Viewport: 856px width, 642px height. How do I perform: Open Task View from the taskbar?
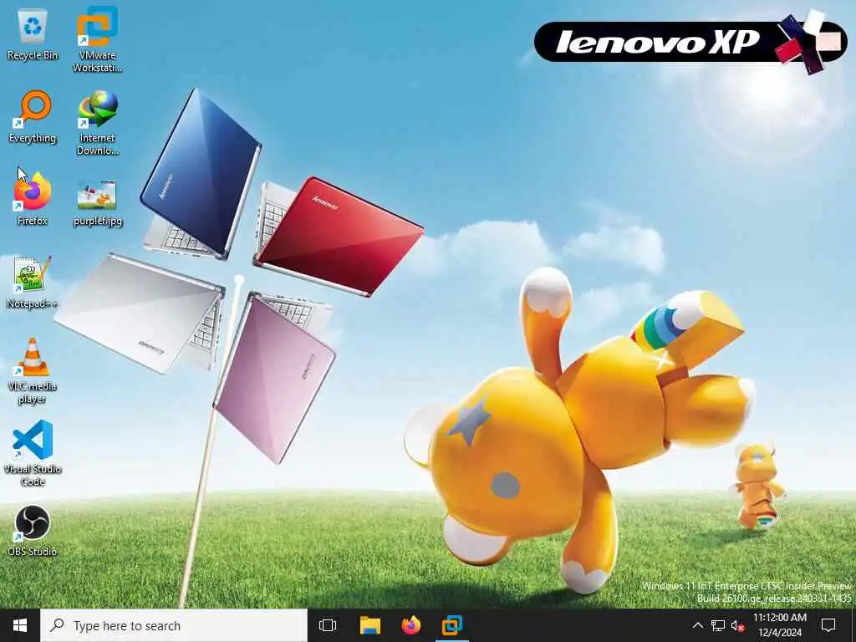coord(328,625)
